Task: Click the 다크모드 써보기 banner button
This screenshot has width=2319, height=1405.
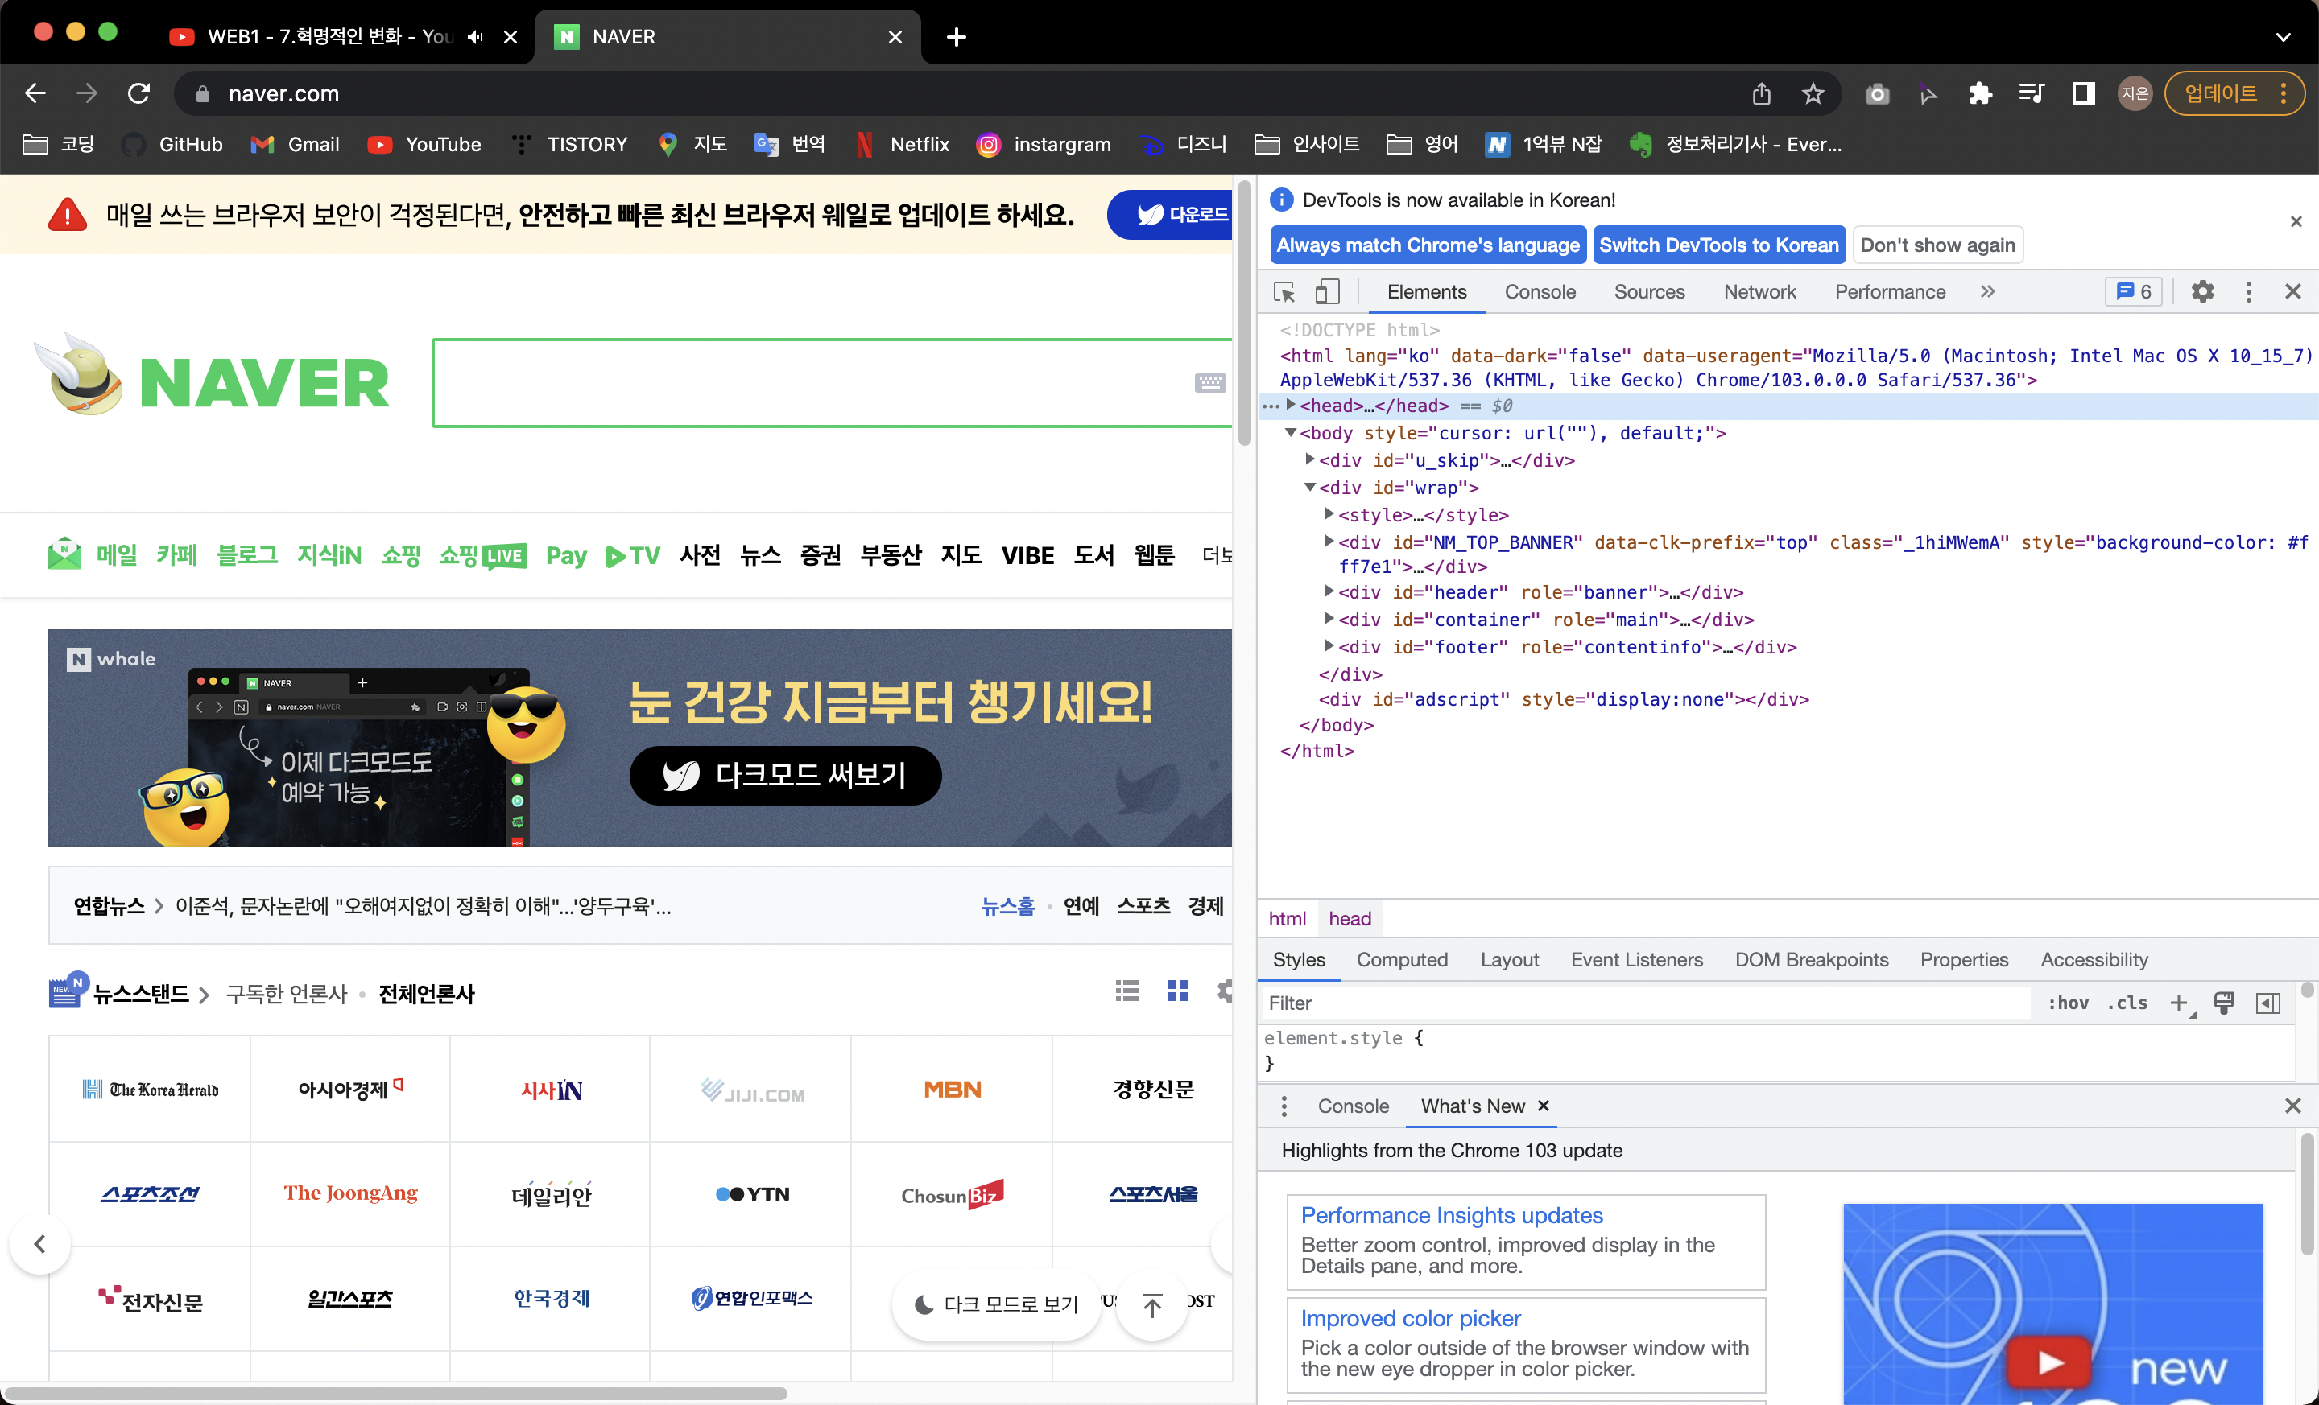Action: click(785, 775)
